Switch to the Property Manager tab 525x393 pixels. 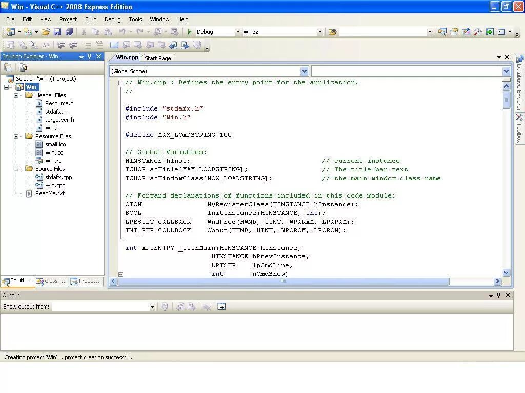coord(86,281)
